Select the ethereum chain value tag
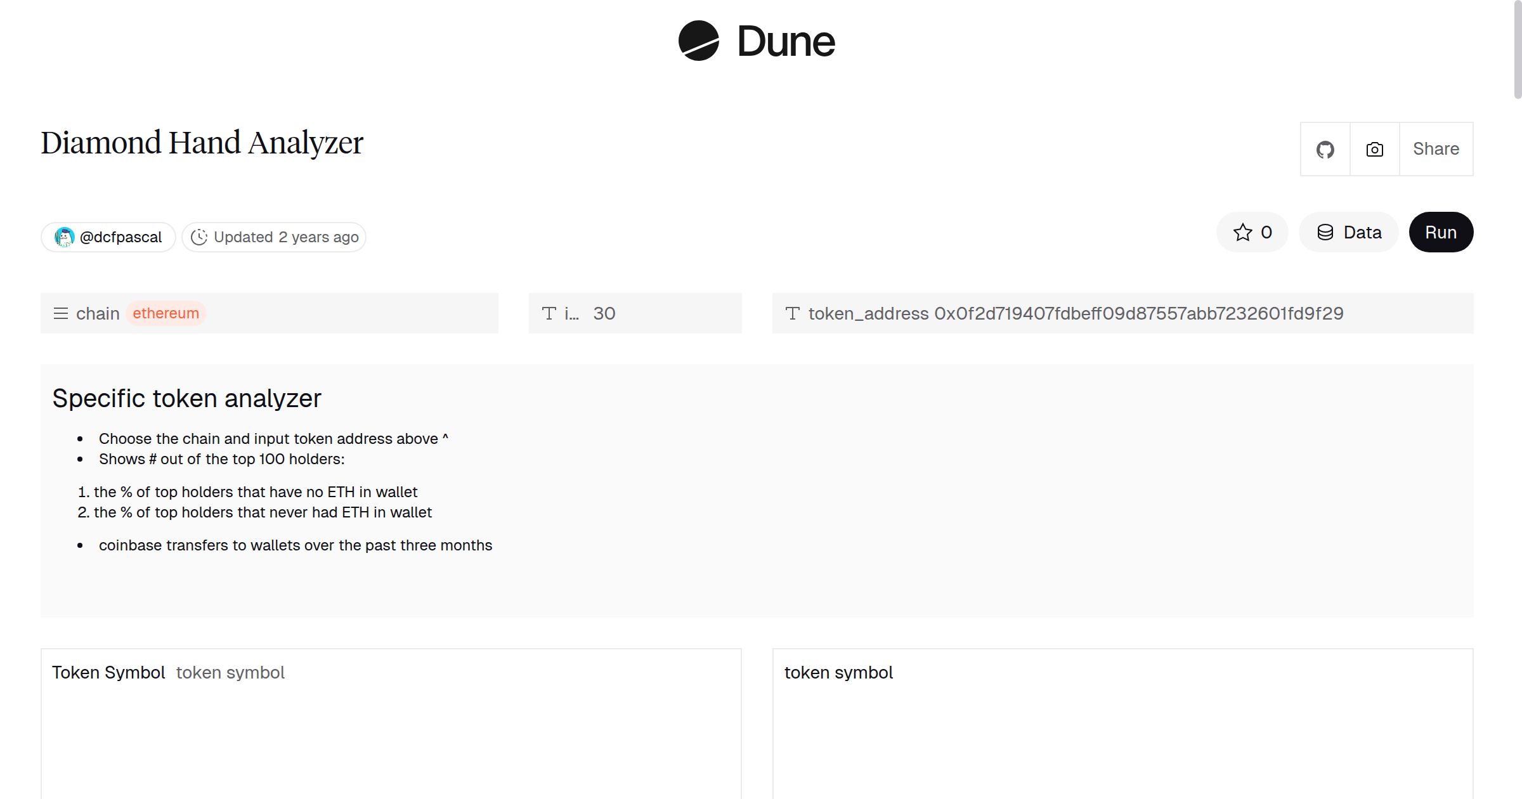The width and height of the screenshot is (1522, 799). click(x=166, y=313)
